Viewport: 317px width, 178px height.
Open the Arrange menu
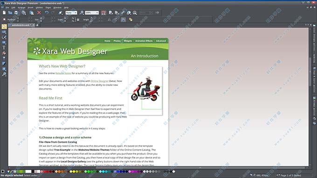(21, 7)
